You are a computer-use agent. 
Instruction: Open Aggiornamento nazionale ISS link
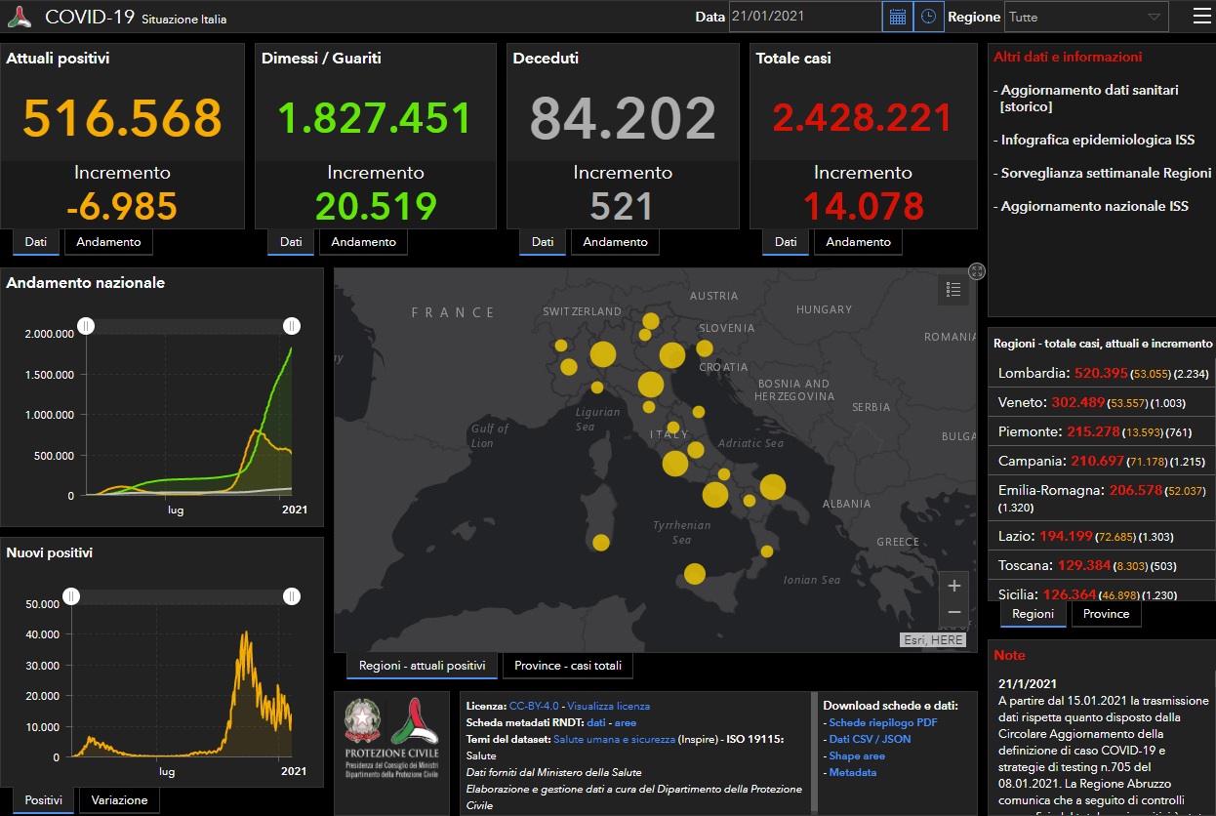(1095, 206)
